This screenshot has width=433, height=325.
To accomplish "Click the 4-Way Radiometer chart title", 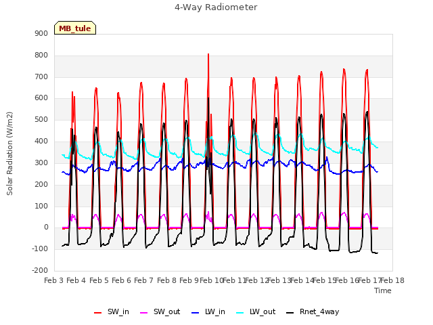I will [x=216, y=7].
